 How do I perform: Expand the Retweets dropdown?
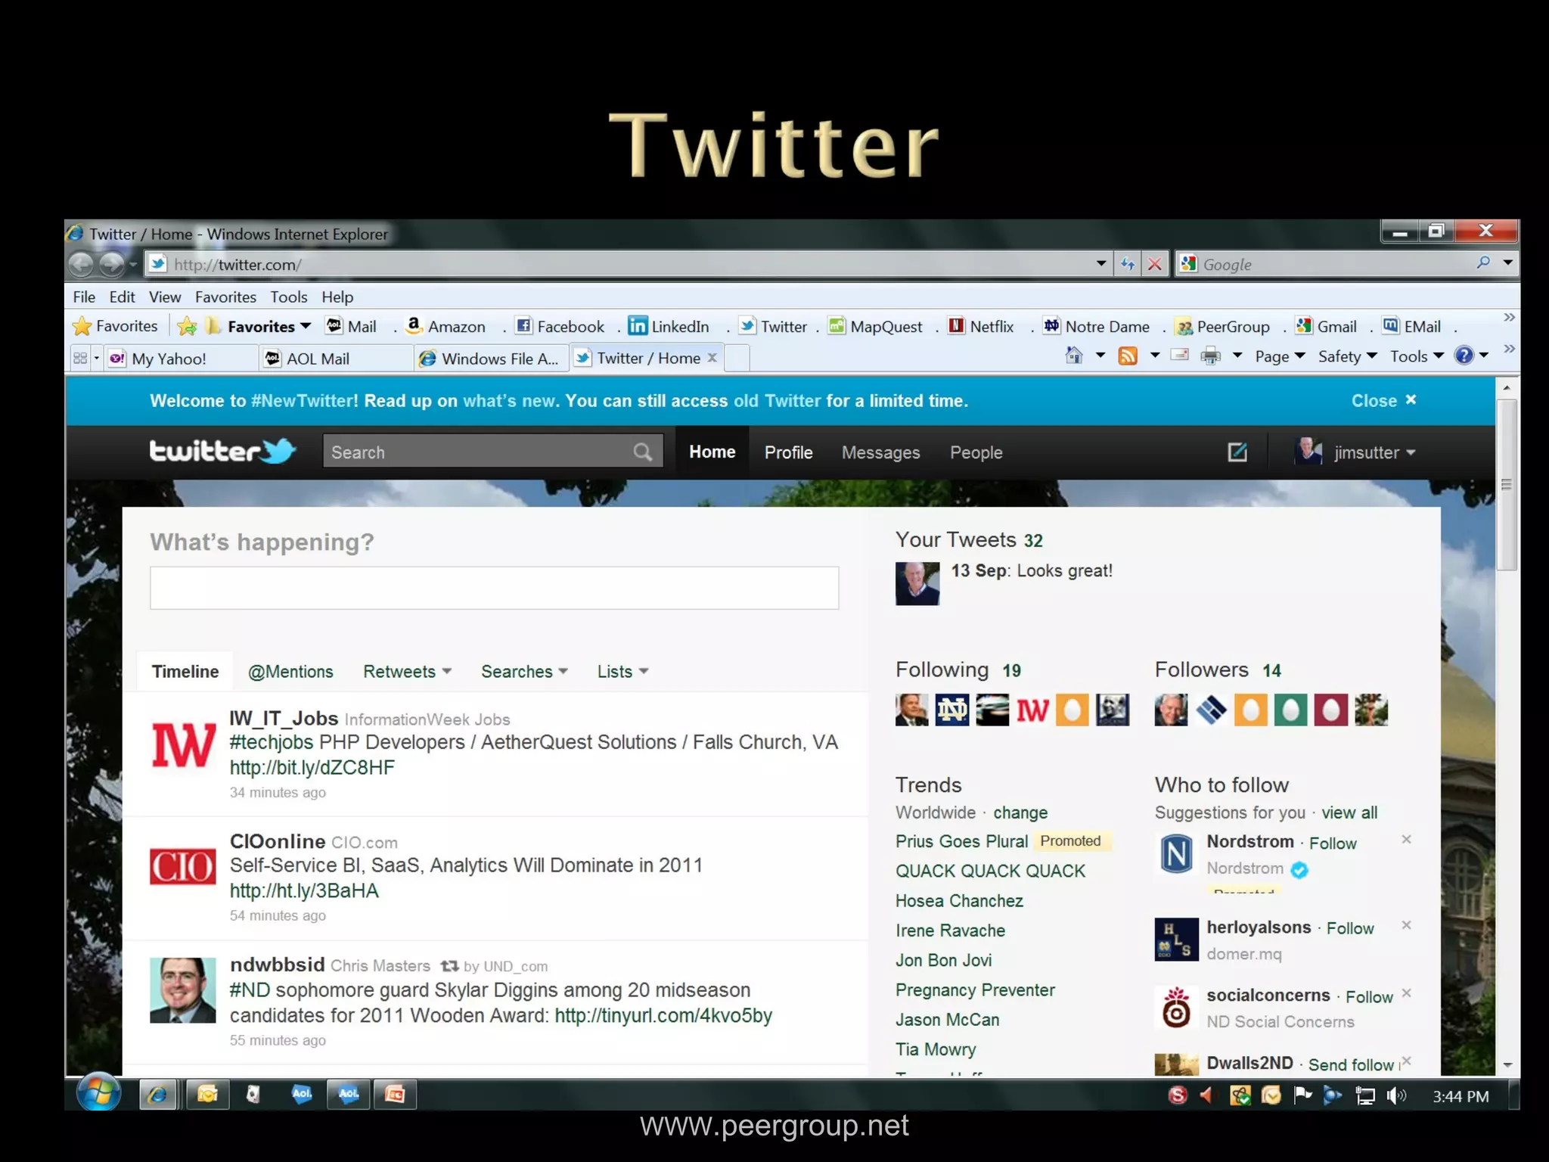[x=407, y=672]
